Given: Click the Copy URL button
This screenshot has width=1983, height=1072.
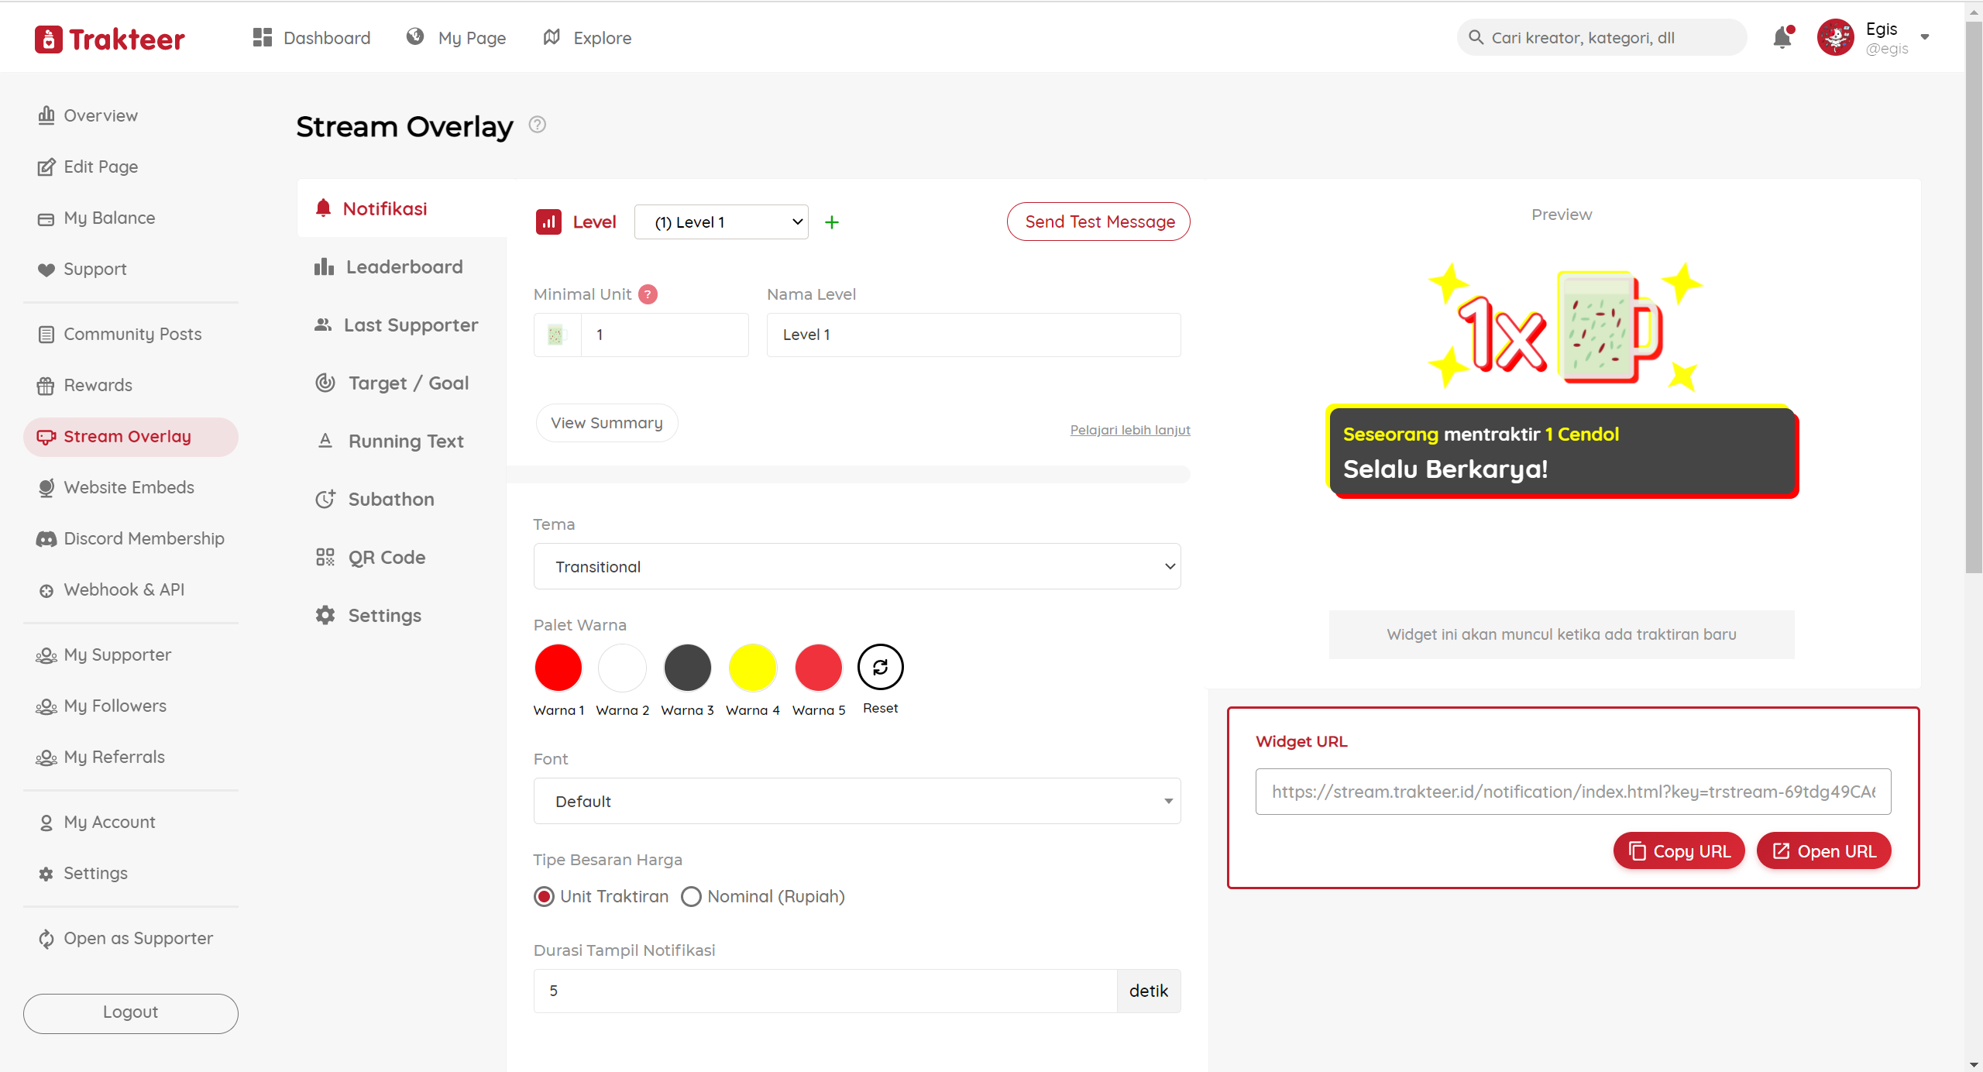Looking at the screenshot, I should [1679, 851].
